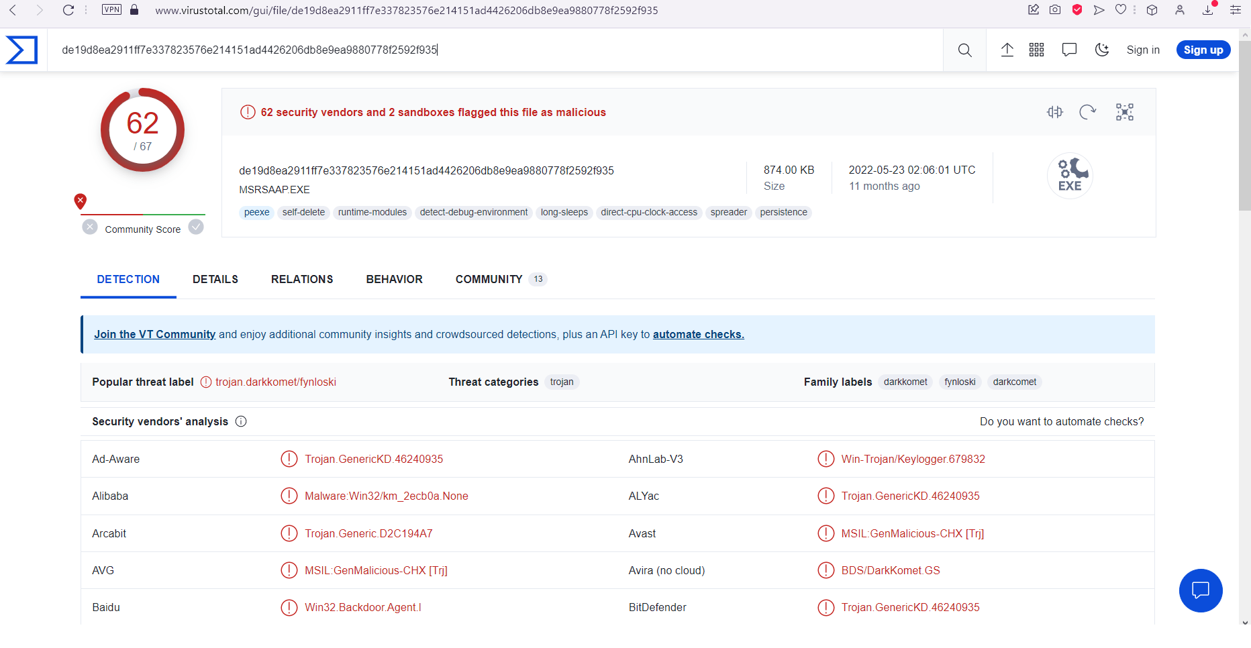Open the apps grid menu icon
The height and width of the screenshot is (648, 1251).
point(1036,50)
